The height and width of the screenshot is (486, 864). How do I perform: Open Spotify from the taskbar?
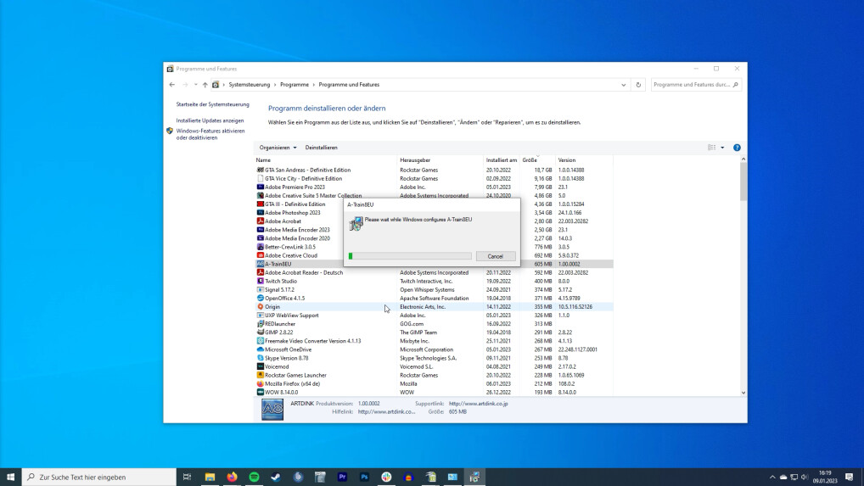(x=254, y=478)
